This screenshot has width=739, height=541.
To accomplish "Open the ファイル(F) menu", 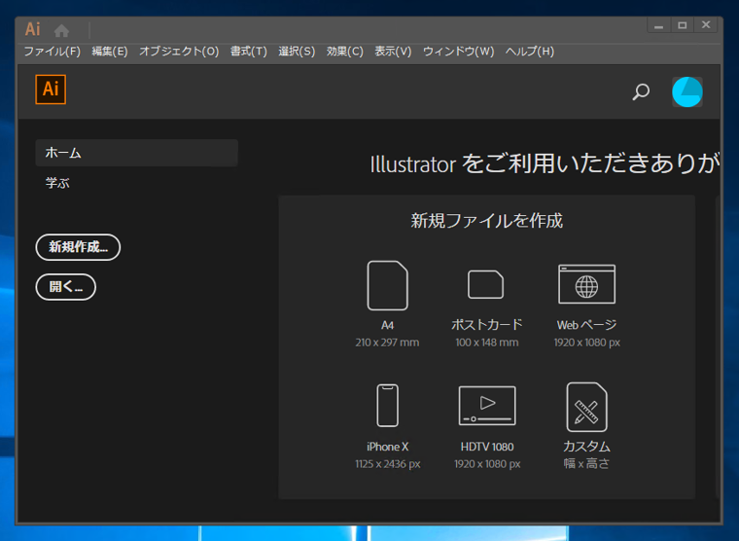I will coord(53,51).
